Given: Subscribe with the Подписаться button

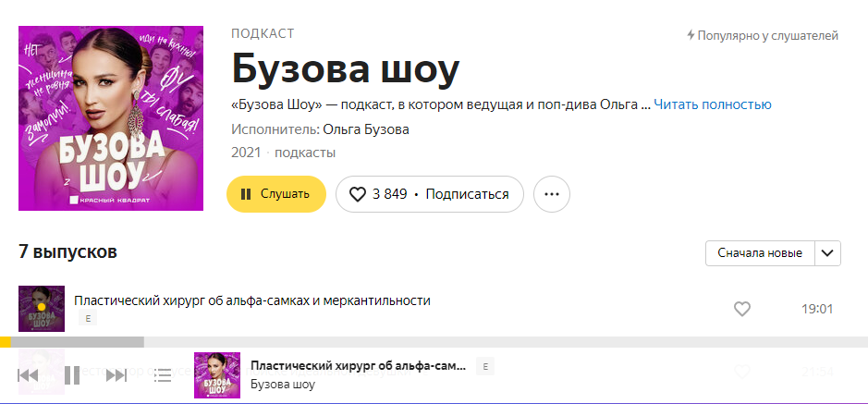Looking at the screenshot, I should click(467, 194).
